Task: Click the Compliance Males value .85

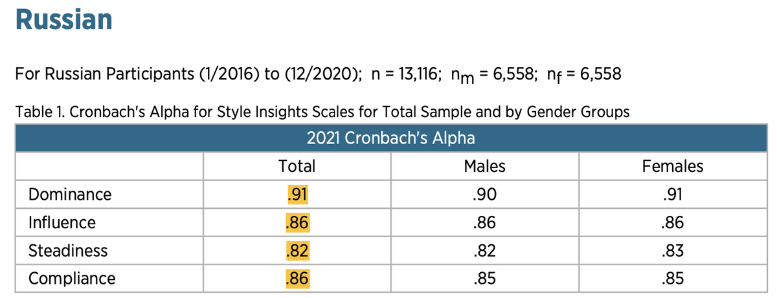Action: coord(484,279)
